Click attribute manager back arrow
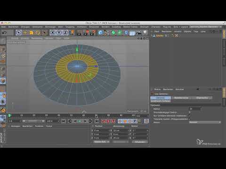226x169 pixels. coord(198,89)
